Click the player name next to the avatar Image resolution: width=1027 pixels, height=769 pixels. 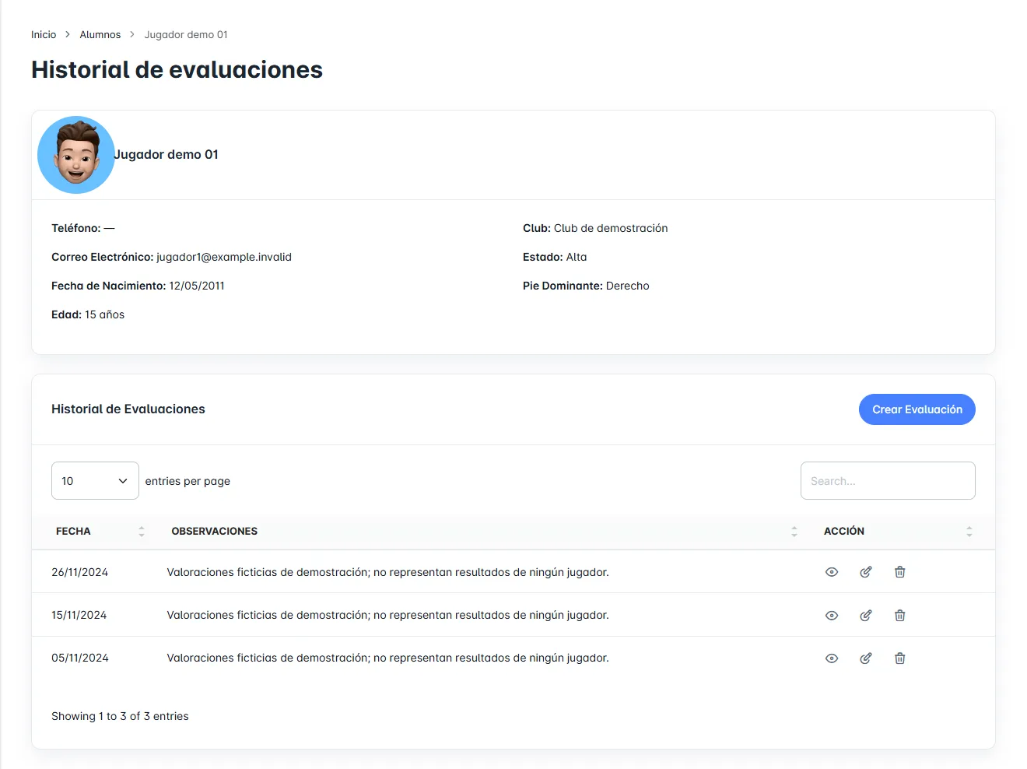point(166,155)
